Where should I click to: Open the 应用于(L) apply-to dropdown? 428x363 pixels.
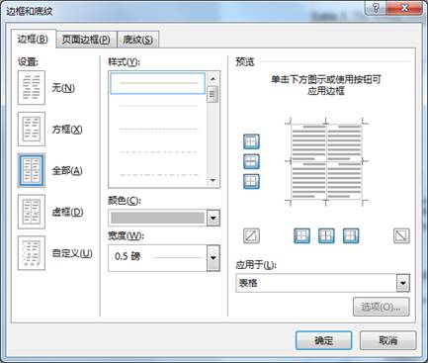coord(403,283)
